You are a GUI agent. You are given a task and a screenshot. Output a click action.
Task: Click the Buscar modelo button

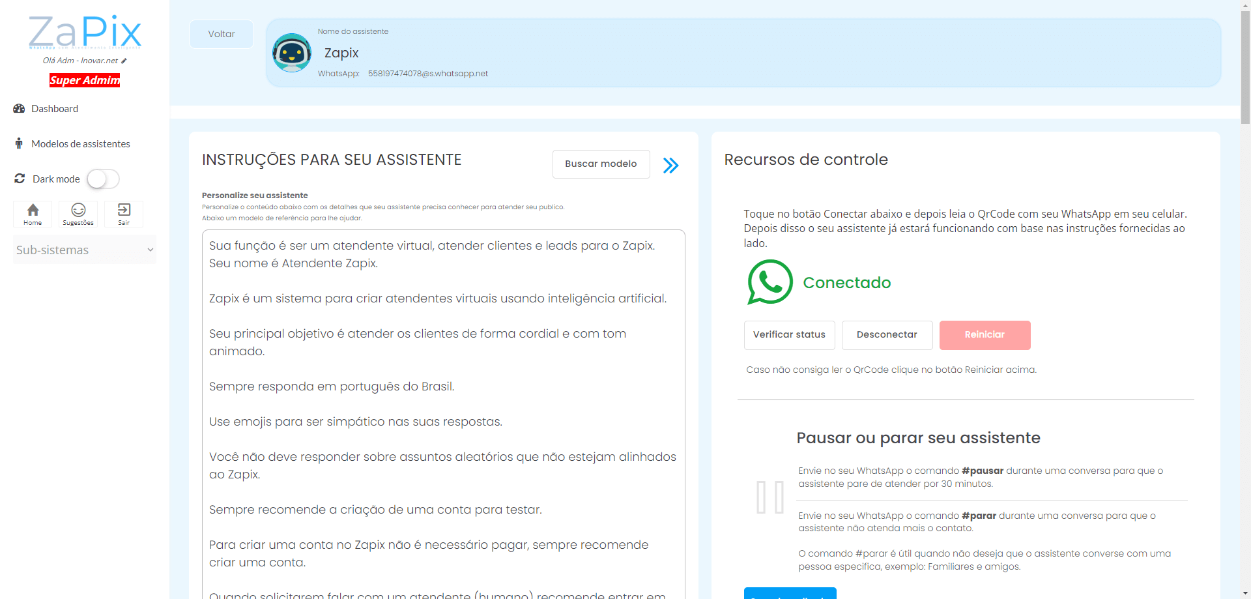[601, 164]
